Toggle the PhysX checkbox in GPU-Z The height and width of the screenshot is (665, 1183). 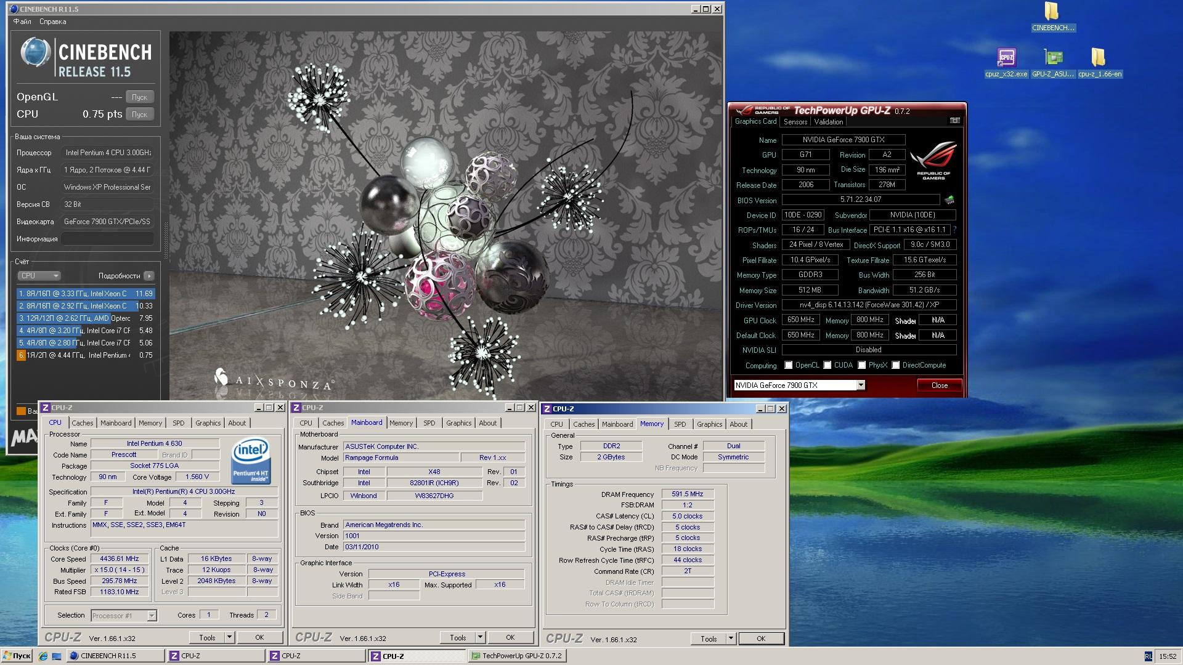coord(862,365)
